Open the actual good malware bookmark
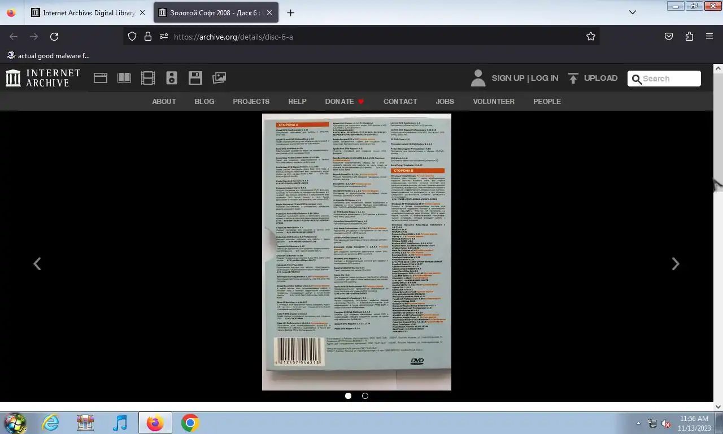The height and width of the screenshot is (434, 723). (x=49, y=55)
